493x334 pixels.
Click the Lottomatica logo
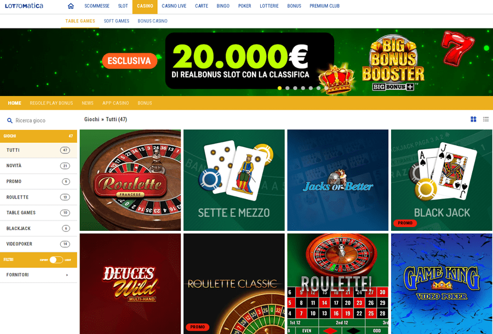[24, 5]
